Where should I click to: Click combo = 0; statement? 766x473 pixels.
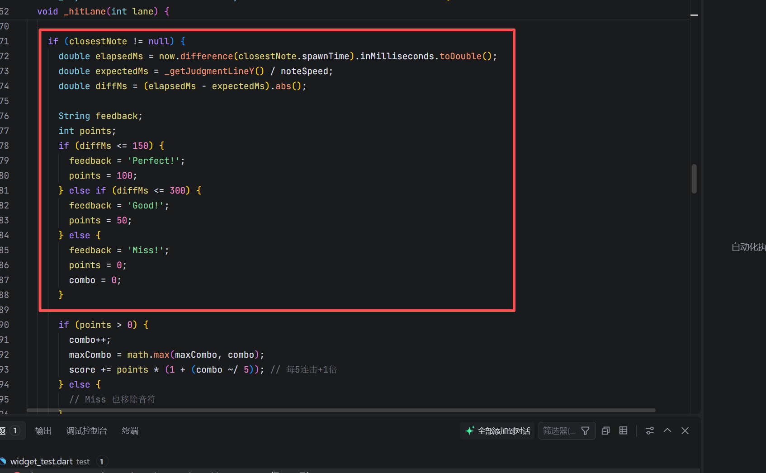95,280
